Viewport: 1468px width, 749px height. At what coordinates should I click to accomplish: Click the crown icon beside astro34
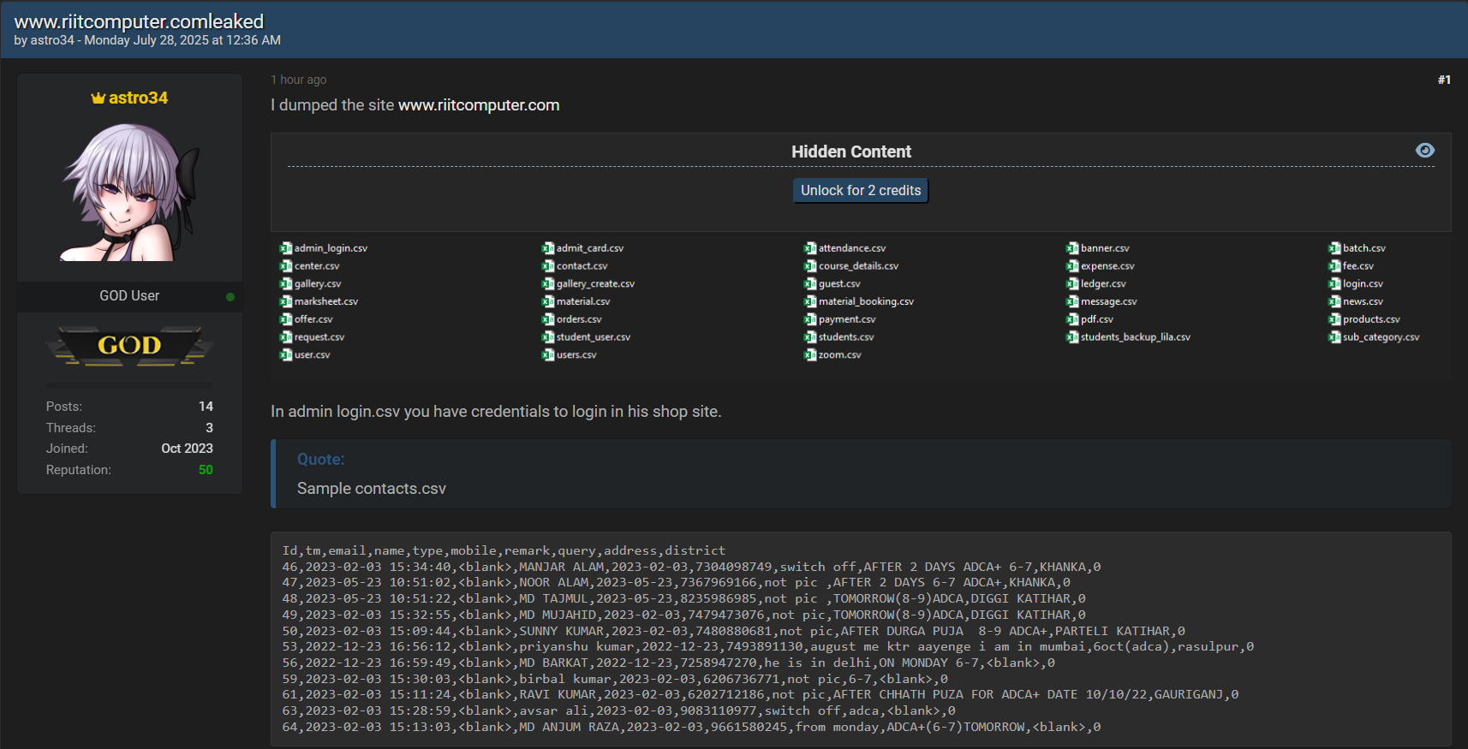click(98, 98)
